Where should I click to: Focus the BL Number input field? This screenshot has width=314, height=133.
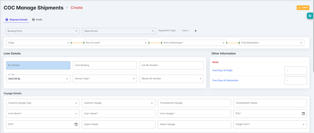pyautogui.click(x=38, y=65)
